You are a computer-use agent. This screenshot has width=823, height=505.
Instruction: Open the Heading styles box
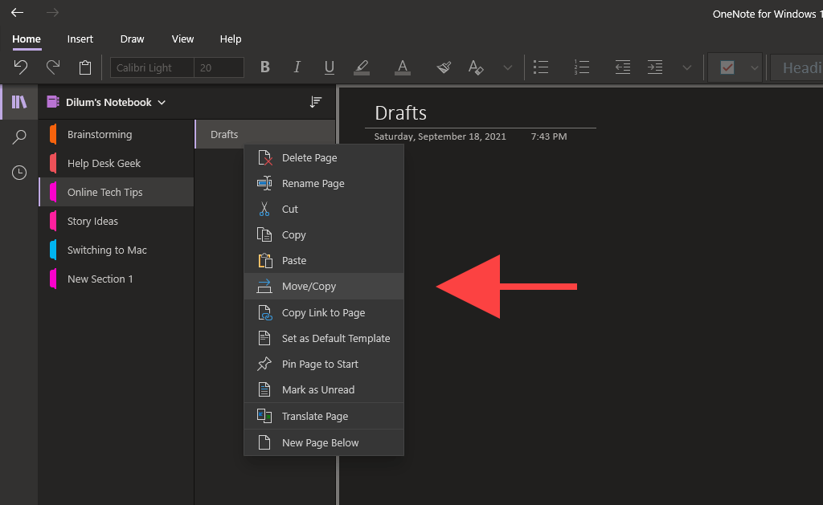click(x=796, y=67)
